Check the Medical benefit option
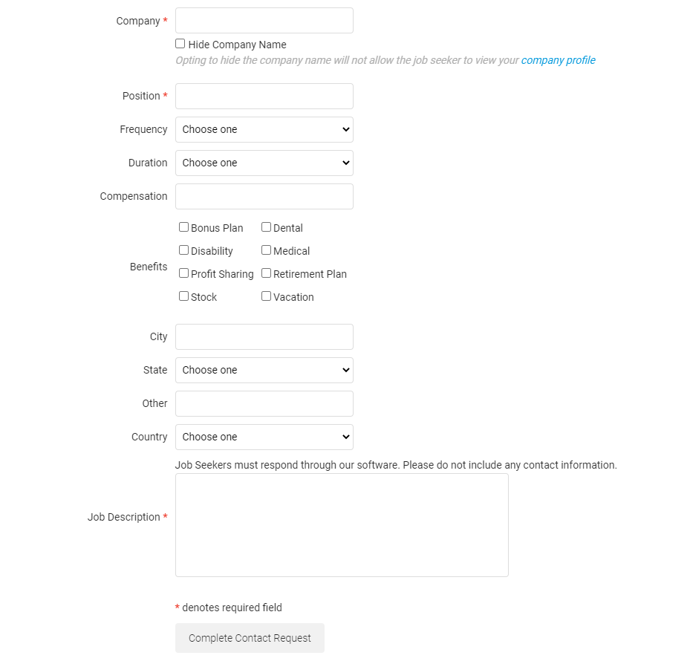This screenshot has height=661, width=690. [x=266, y=250]
